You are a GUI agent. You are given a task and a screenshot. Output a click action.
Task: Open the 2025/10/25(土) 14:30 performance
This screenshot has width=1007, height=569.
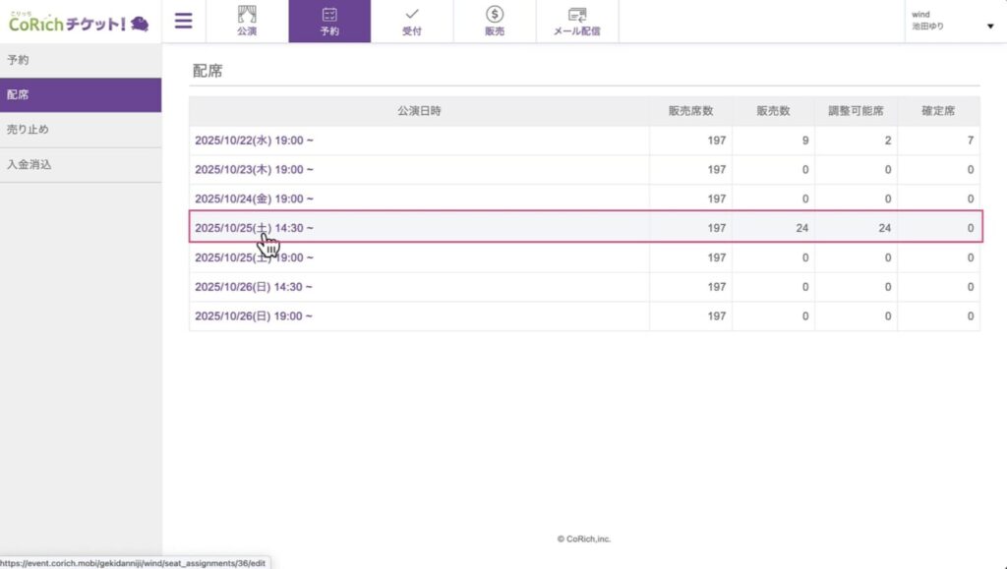[x=254, y=228]
